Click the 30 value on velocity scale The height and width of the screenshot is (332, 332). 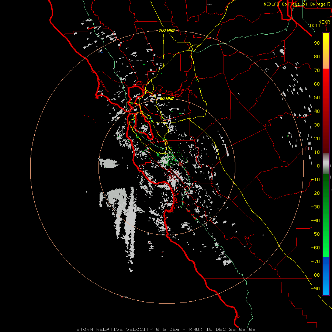coord(317,125)
